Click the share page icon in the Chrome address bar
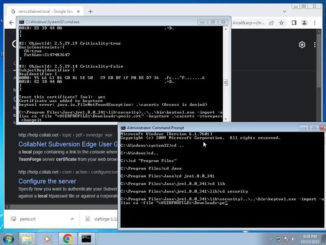This screenshot has height=245, width=326. [271, 23]
